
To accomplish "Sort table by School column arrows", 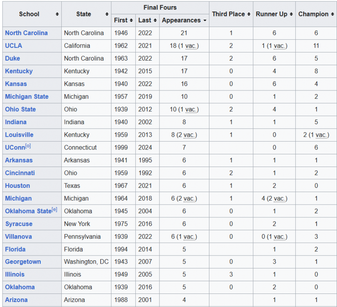I will click(57, 14).
